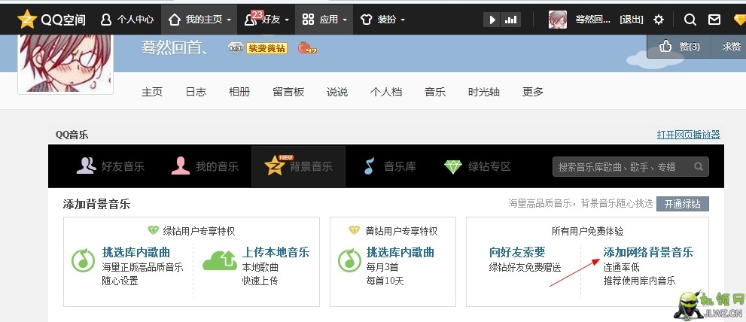746x322 pixels.
Task: Go to the 主页 tab
Action: point(152,92)
